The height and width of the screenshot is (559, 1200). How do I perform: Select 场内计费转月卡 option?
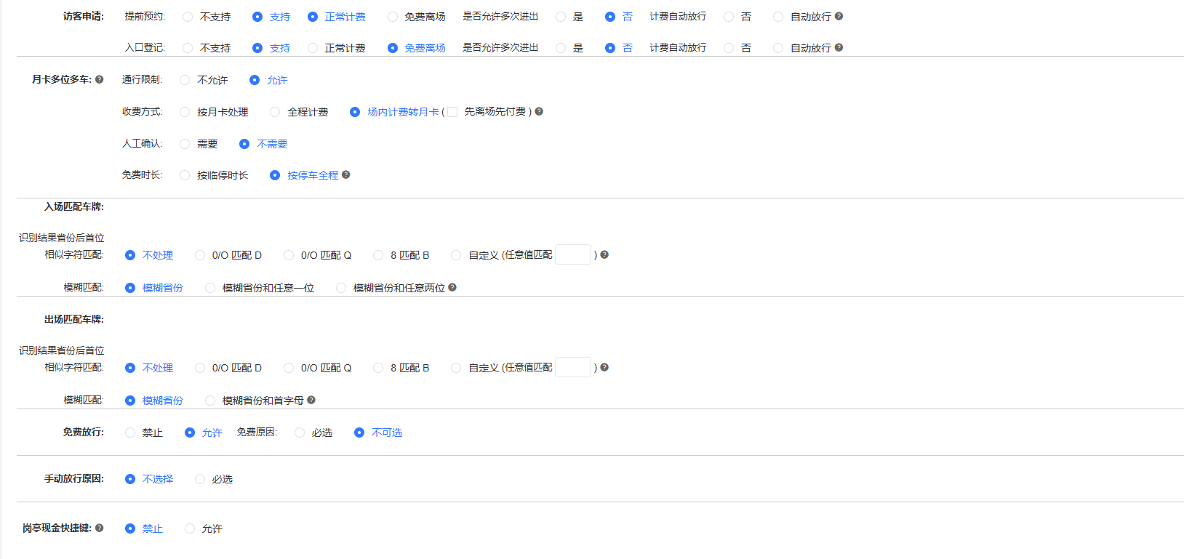[x=355, y=112]
